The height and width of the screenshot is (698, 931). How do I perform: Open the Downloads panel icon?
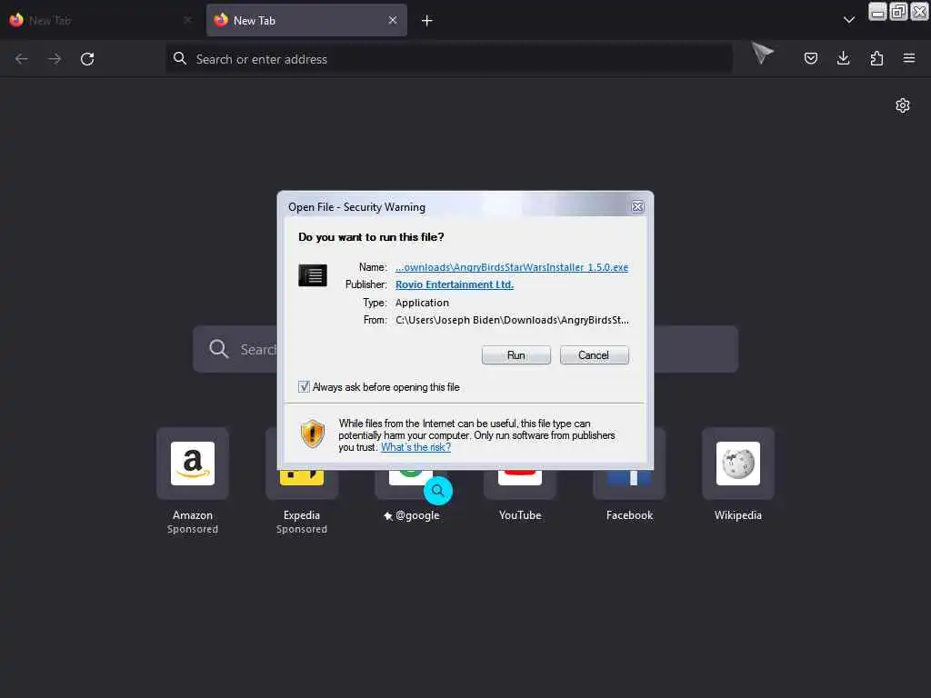point(843,58)
